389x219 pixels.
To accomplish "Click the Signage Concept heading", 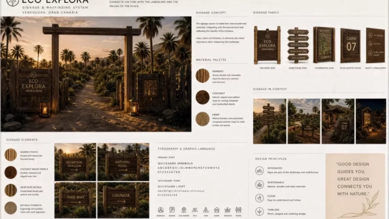I will click(211, 12).
